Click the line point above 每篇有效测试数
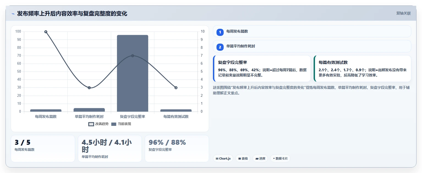This screenshot has height=173, width=422. click(176, 88)
